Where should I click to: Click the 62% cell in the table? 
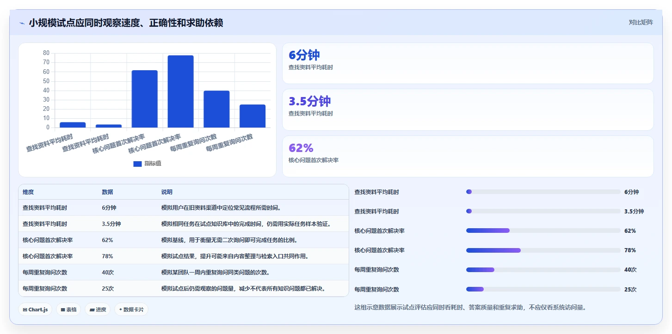click(107, 240)
